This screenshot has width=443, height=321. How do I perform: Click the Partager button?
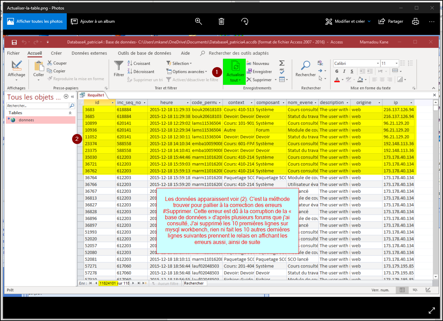(391, 21)
